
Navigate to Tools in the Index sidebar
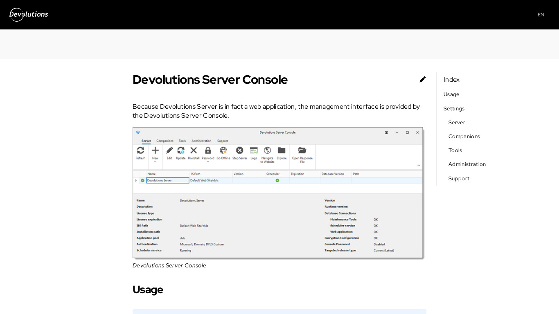[455, 150]
